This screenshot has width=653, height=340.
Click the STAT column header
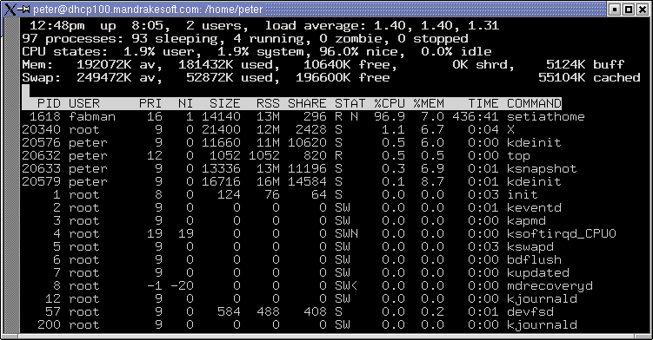coord(350,103)
